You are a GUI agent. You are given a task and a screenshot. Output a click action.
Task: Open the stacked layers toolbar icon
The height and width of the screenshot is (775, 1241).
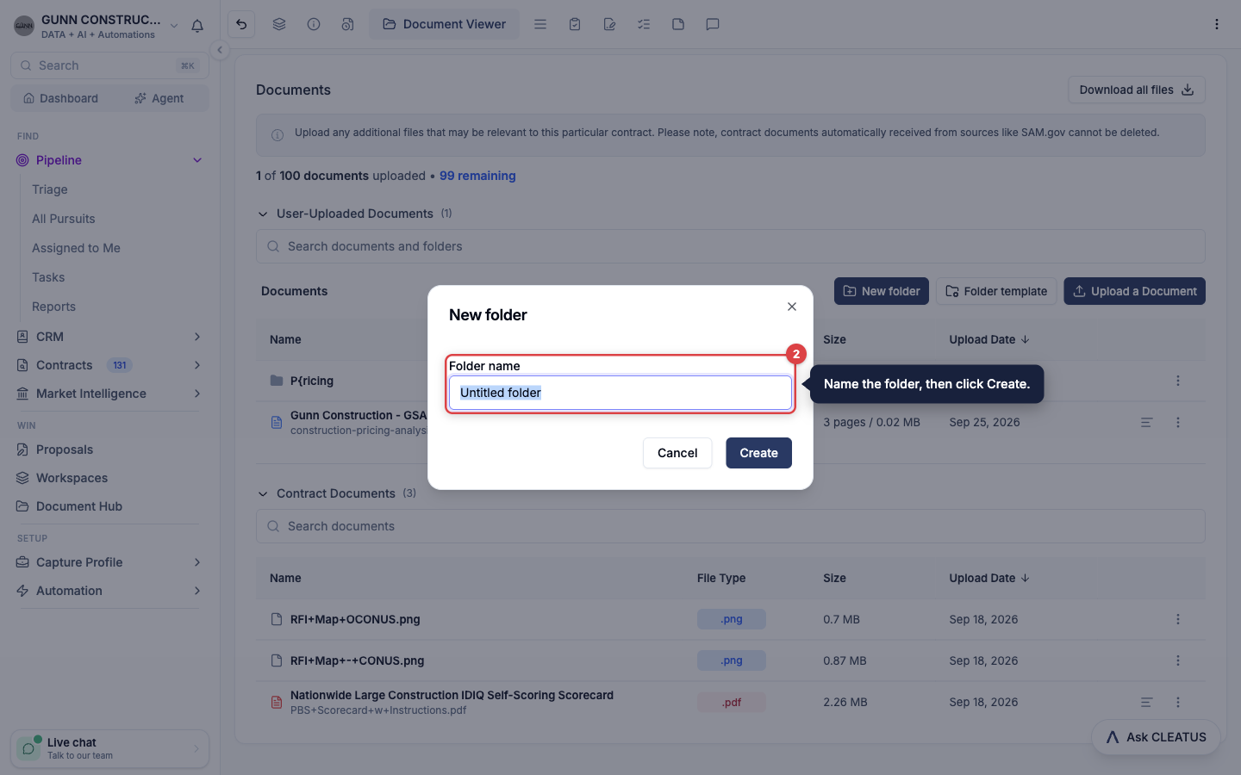coord(279,24)
